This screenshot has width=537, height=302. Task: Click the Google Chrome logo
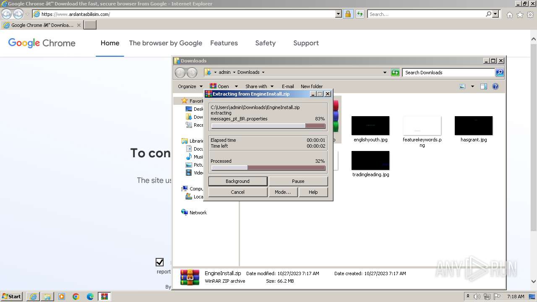[42, 43]
